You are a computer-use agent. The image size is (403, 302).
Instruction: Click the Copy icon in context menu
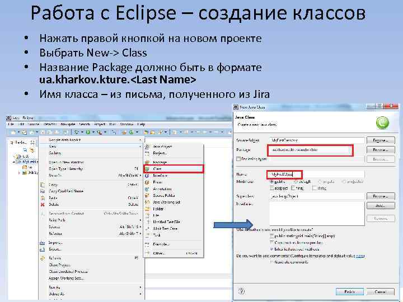click(x=43, y=185)
